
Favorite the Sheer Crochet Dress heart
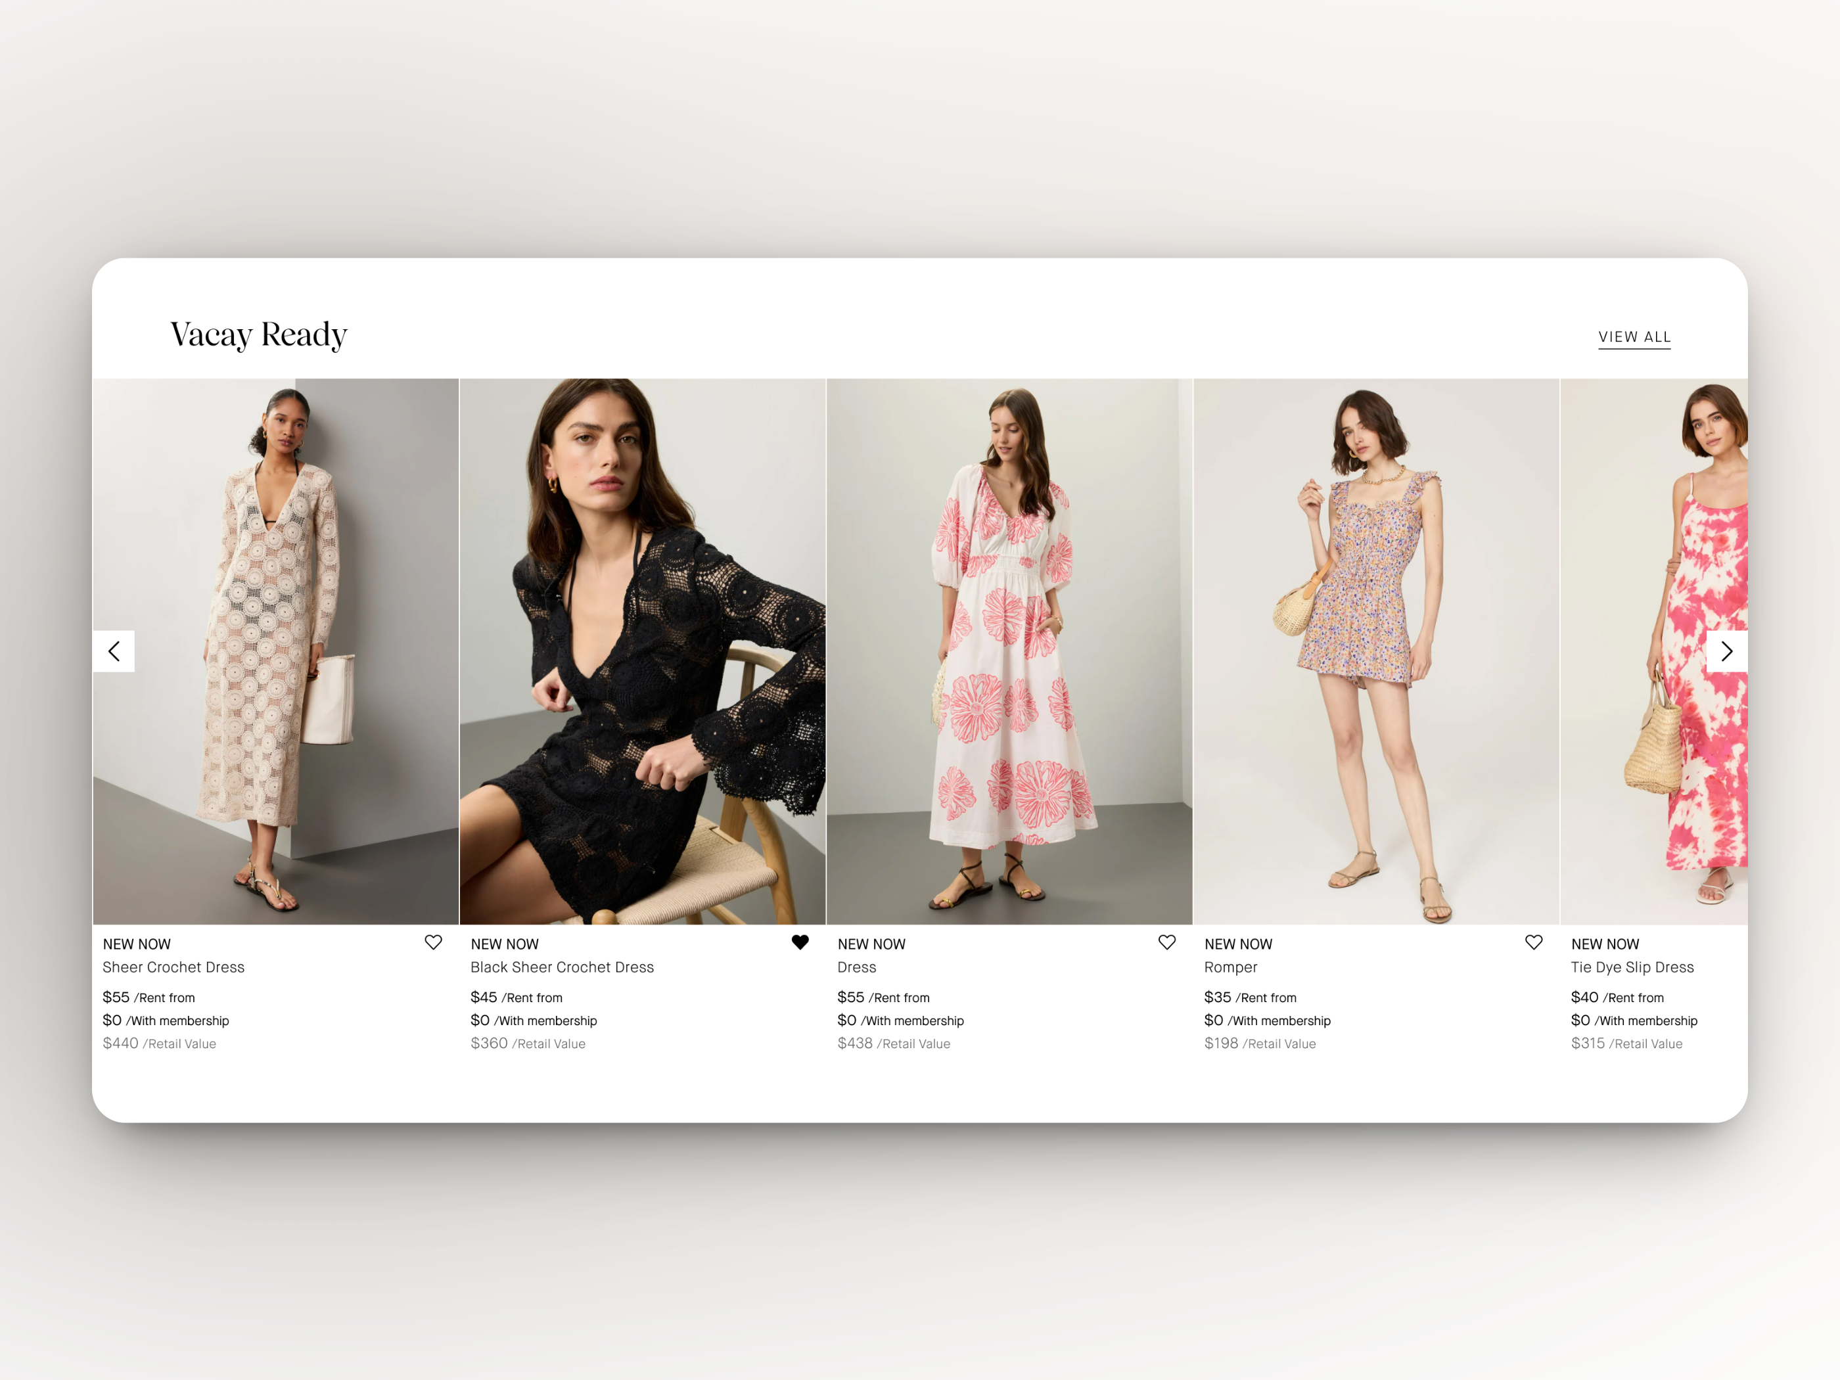point(433,942)
